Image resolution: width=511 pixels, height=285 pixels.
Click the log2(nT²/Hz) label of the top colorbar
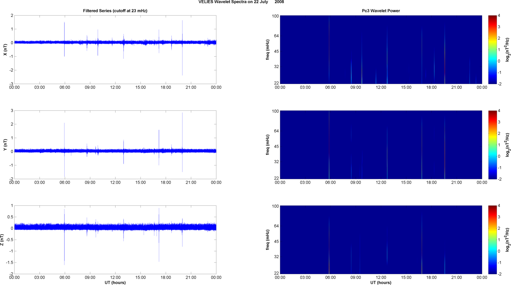point(508,50)
